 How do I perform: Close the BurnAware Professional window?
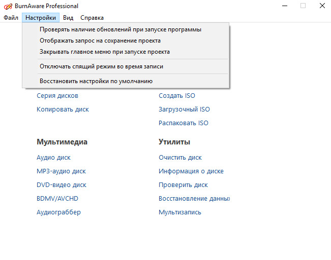[322, 6]
